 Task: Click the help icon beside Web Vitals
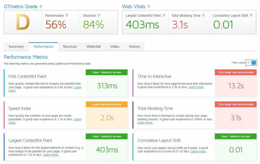click(x=149, y=7)
